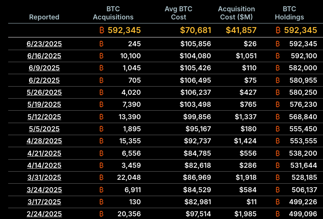Click the Bitcoin icon next to 576,230 holdings
The width and height of the screenshot is (323, 219).
tap(278, 104)
